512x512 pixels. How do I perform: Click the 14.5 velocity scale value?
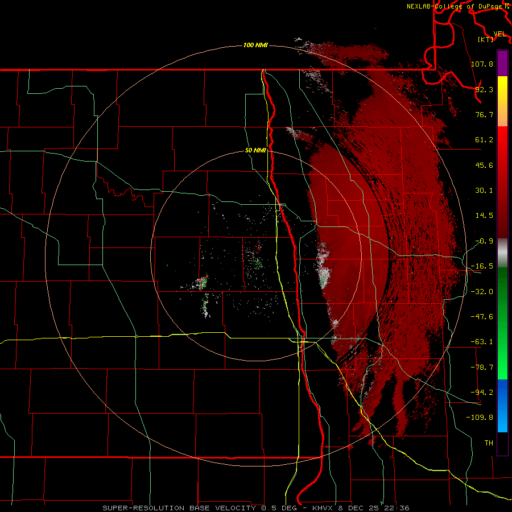pyautogui.click(x=484, y=216)
